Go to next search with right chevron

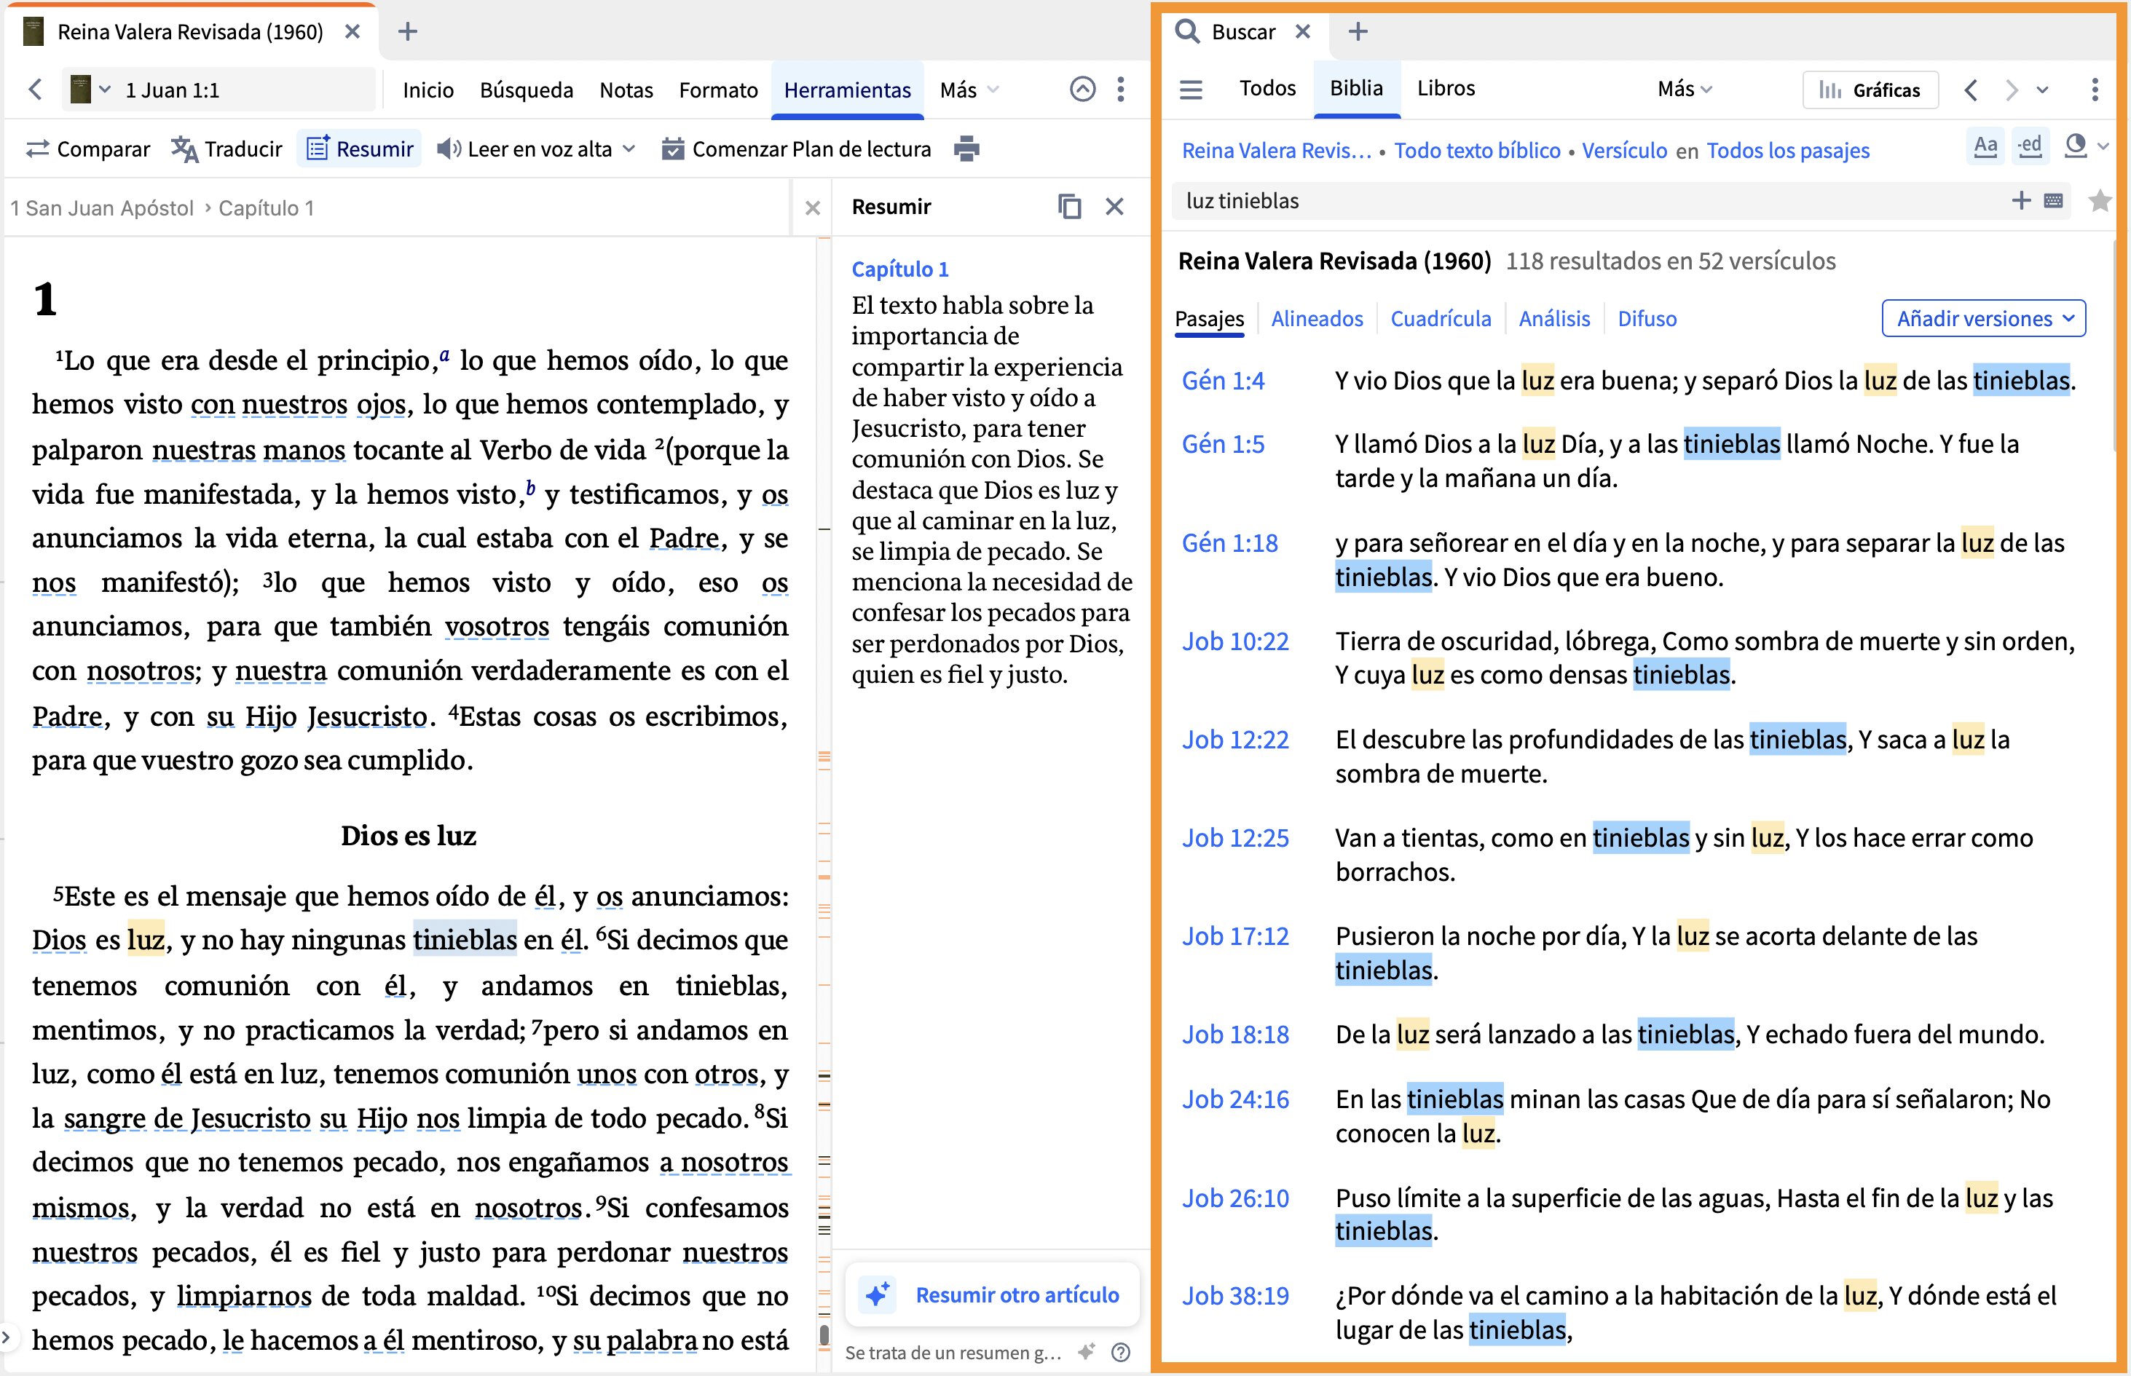2012,90
